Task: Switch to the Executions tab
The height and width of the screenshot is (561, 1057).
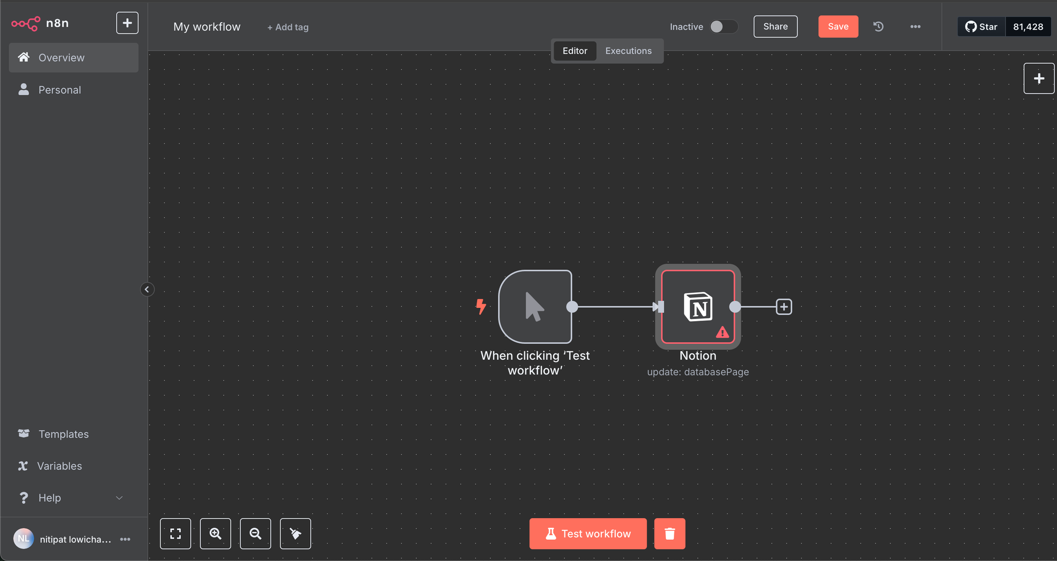Action: coord(628,51)
